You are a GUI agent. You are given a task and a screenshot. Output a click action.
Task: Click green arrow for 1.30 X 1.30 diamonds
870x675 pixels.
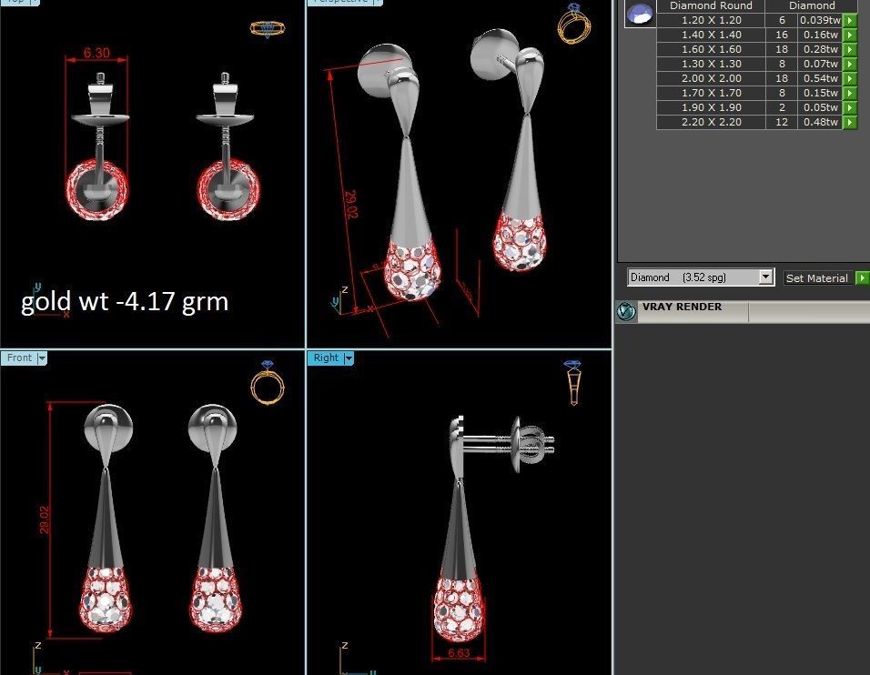(x=849, y=64)
